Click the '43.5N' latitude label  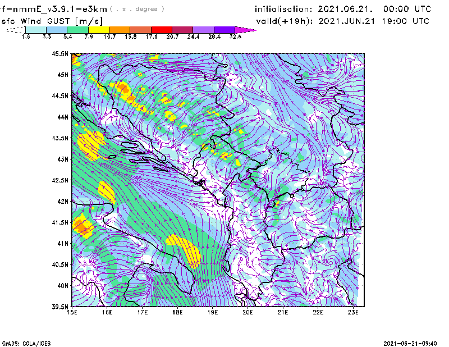pos(60,138)
